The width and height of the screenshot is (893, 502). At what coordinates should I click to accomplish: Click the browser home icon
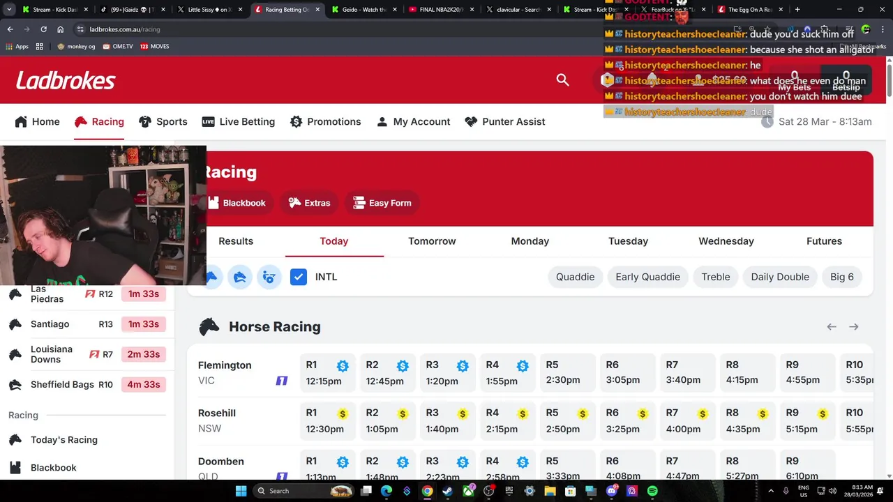(x=60, y=29)
